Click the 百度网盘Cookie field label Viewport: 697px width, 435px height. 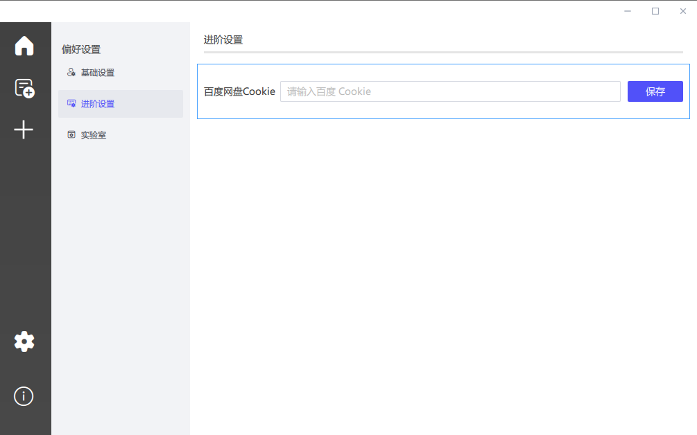pyautogui.click(x=239, y=91)
